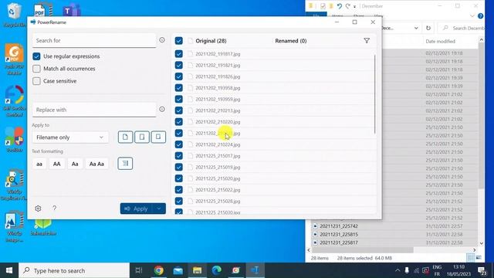This screenshot has height=278, width=494.
Task: Open the Filename only dropdown
Action: [70, 137]
